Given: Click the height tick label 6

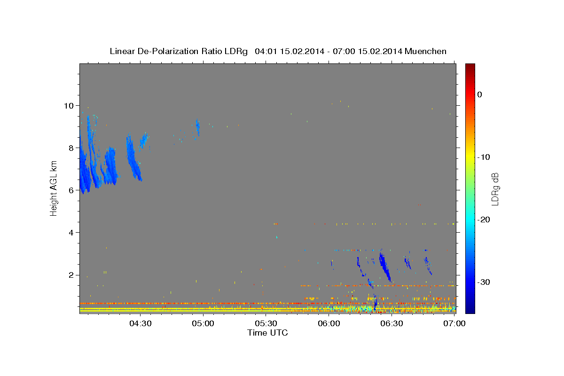Looking at the screenshot, I should (x=71, y=190).
